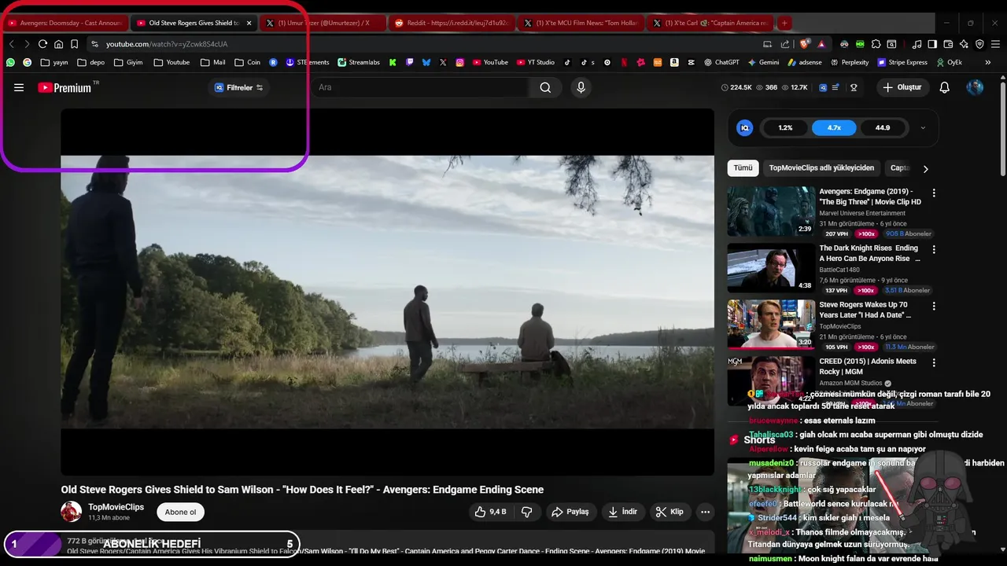Open Brave Rewards triangle icon

click(821, 44)
